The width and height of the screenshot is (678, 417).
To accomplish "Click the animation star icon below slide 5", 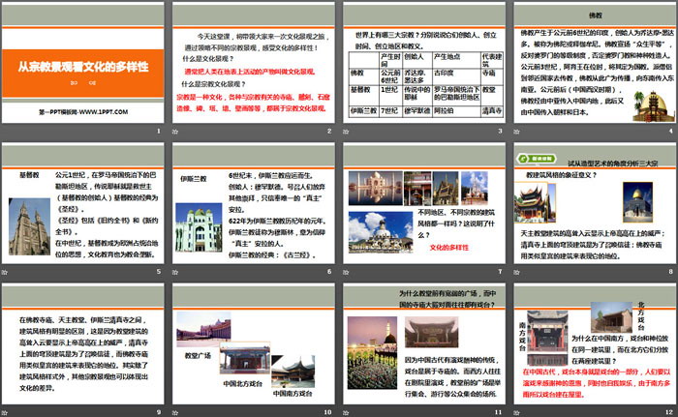I will (x=6, y=273).
